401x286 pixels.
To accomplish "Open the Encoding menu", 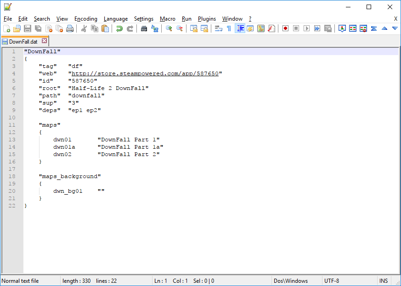I will point(86,19).
